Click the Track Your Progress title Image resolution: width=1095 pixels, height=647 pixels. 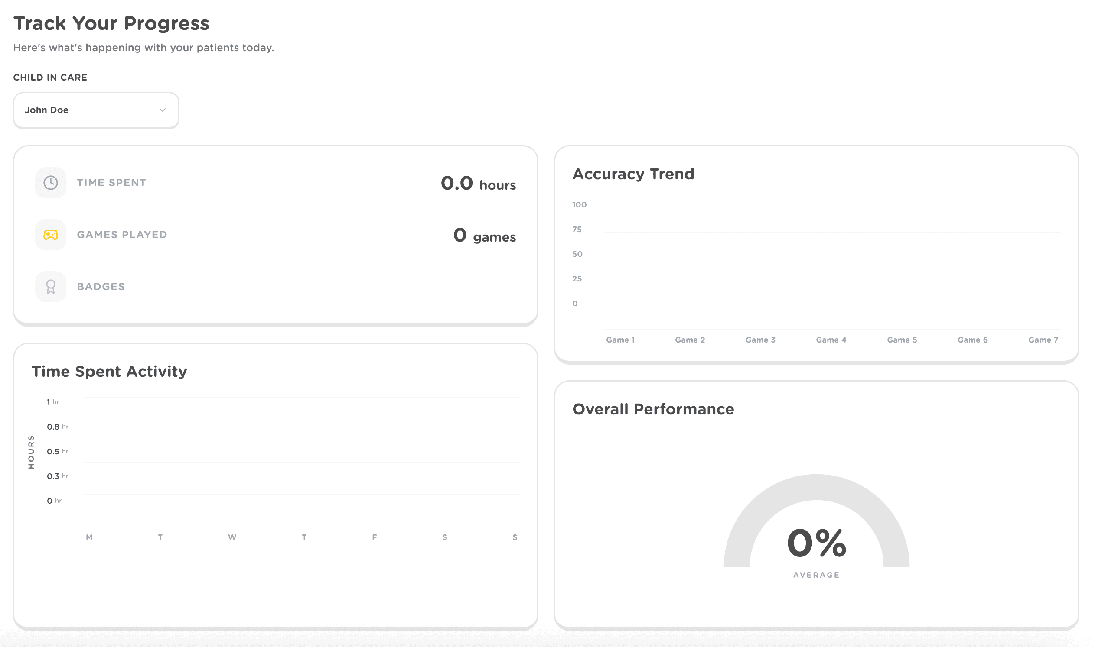[111, 23]
